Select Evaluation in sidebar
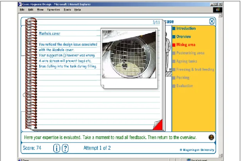The height and width of the screenshot is (161, 241). coord(185,86)
